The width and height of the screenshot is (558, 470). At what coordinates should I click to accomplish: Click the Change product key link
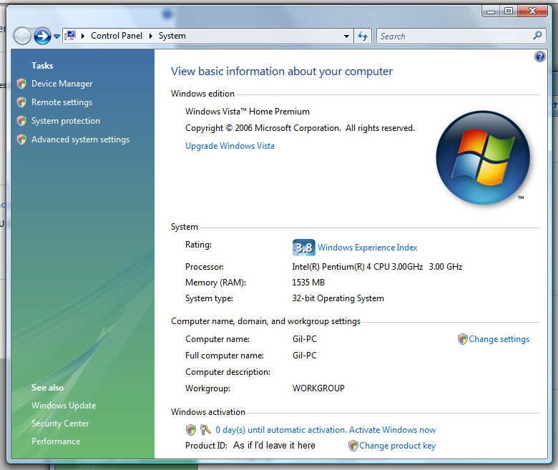click(398, 446)
